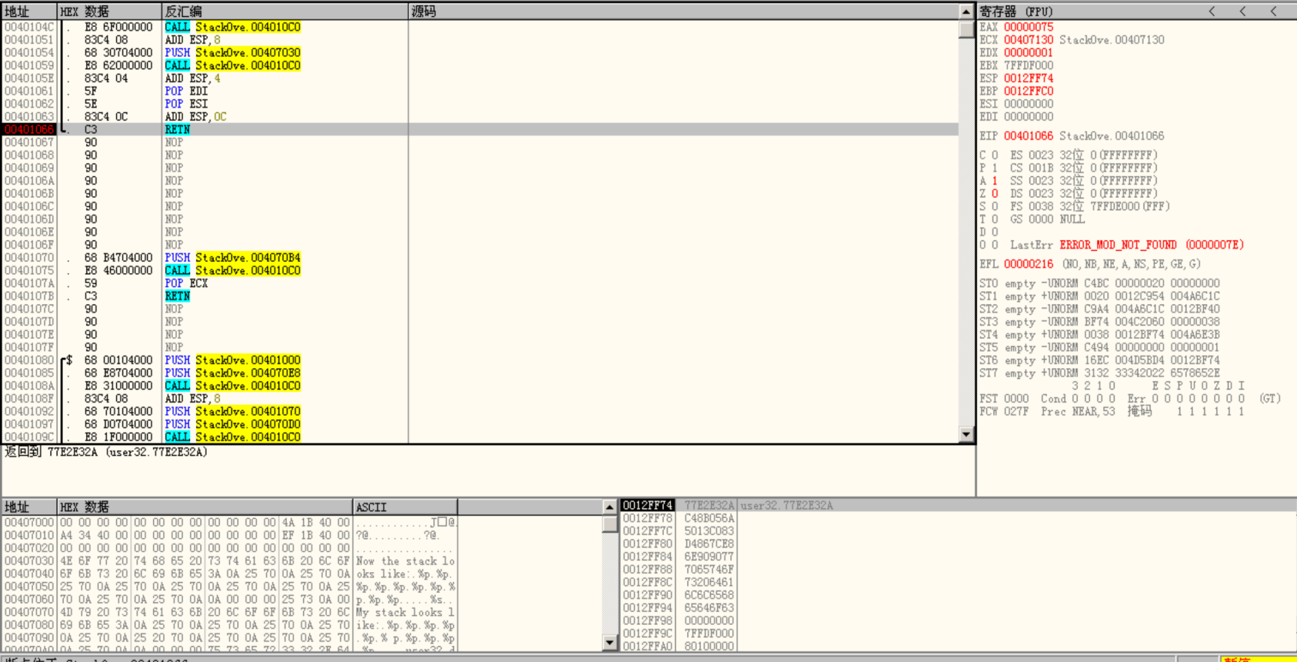Image resolution: width=1297 pixels, height=662 pixels.
Task: Select dump row at address 00407070
Action: (230, 613)
